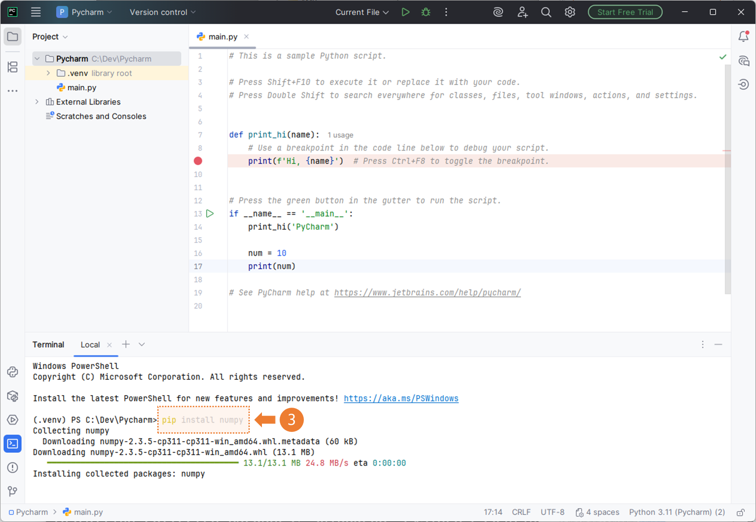756x522 pixels.
Task: Click '4 spaces' indent setting
Action: tap(597, 512)
